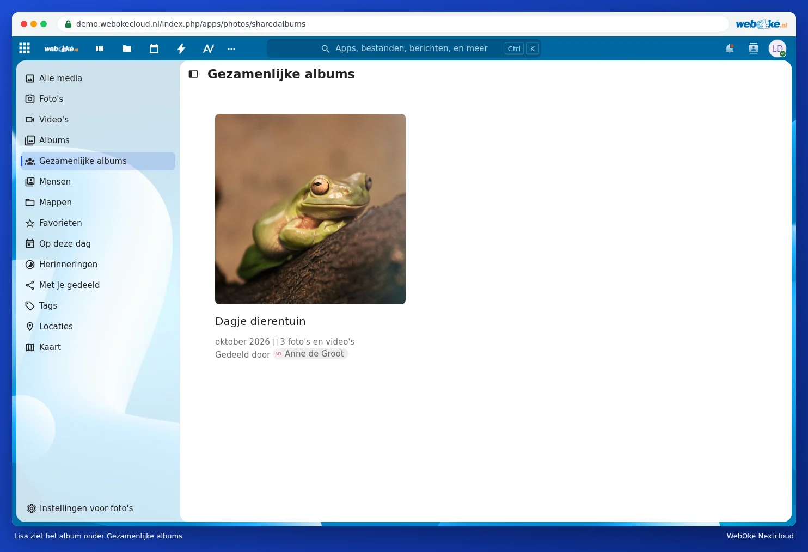Open the zigzag app icon in top bar
Viewport: 808px width, 552px height.
tap(209, 48)
